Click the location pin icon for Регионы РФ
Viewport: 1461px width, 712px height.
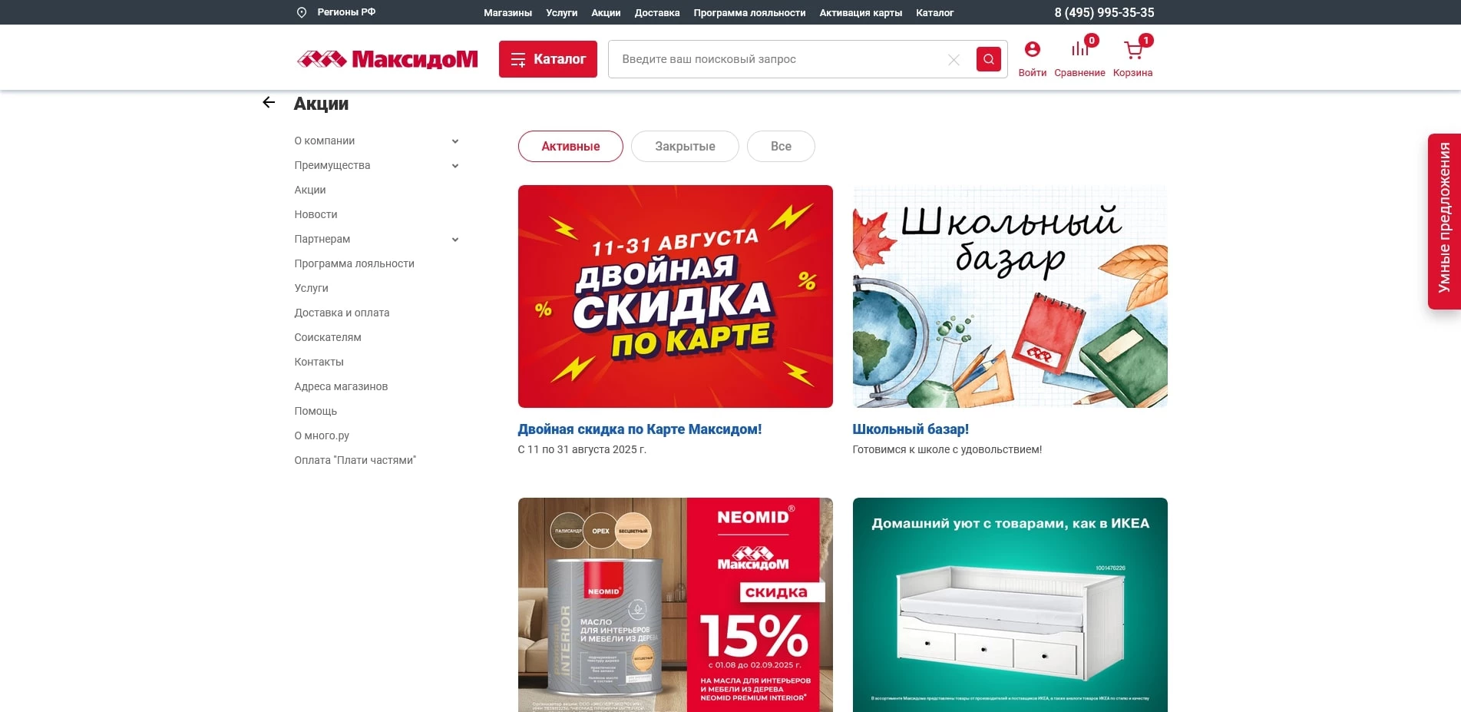click(302, 12)
